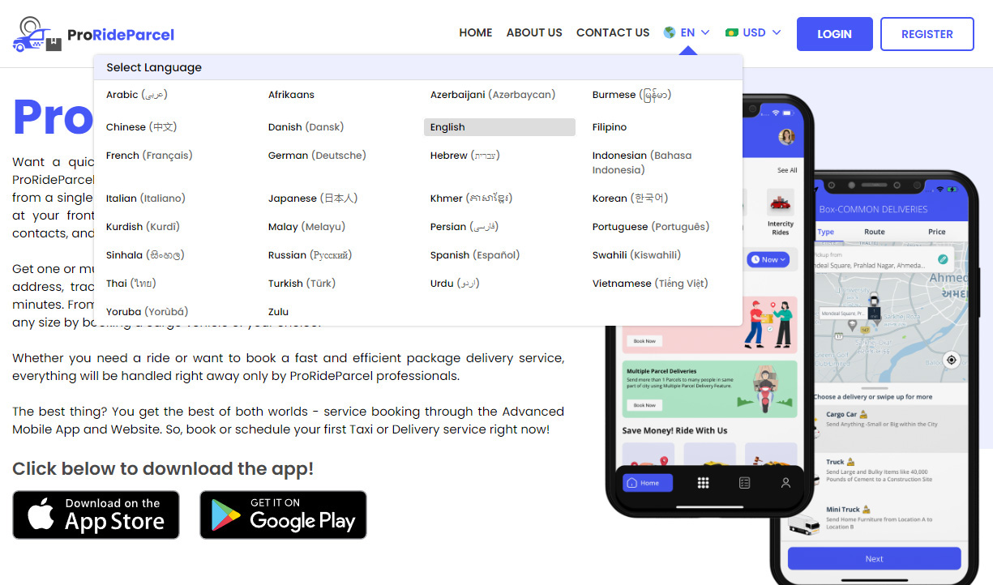Select Turkish (Türk) language
Viewport: 993px width, 585px height.
[x=302, y=284]
